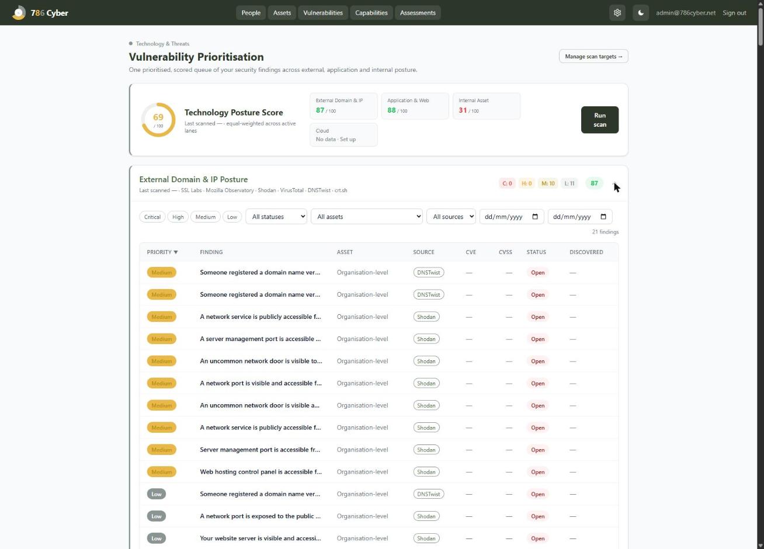Click the Medium badge in 'Web hosting control panel' row
This screenshot has height=549, width=764.
(162, 472)
